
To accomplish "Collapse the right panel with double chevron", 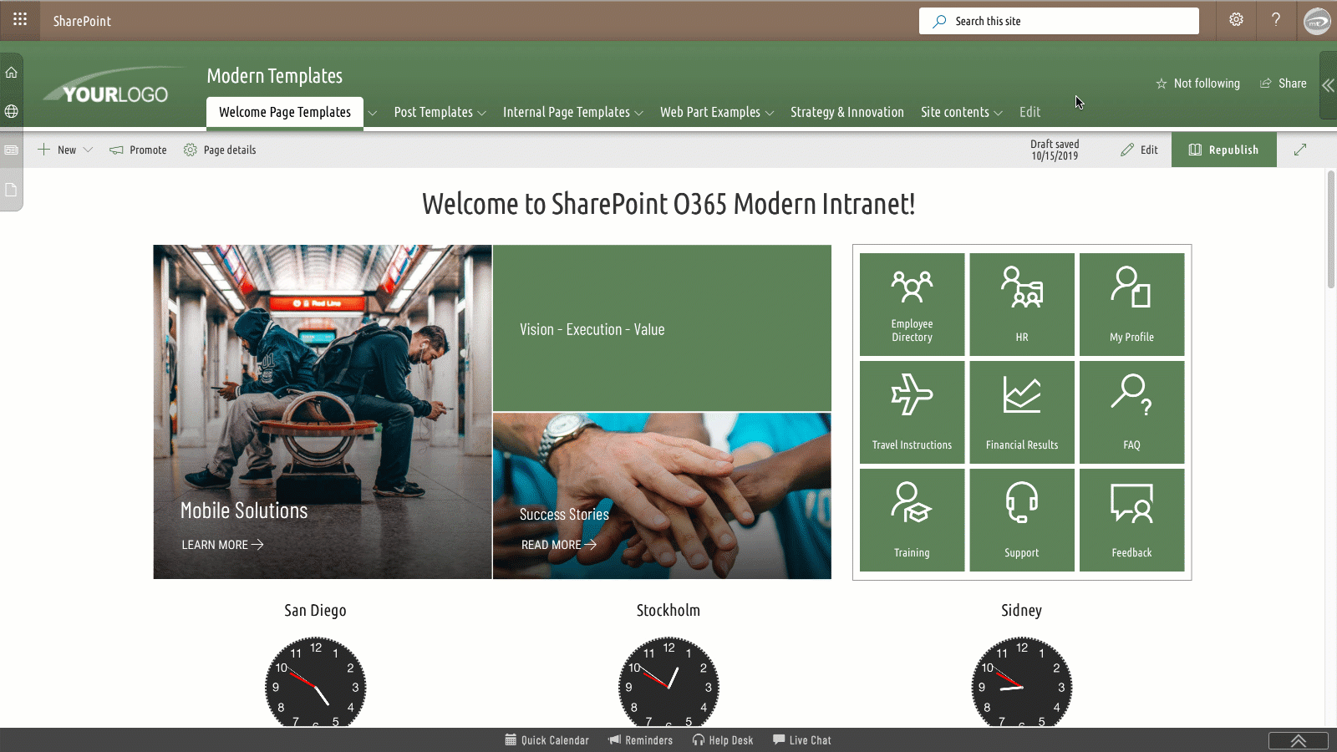I will tap(1328, 84).
